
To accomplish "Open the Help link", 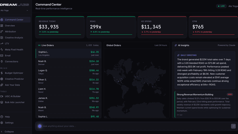I will tap(15, 117).
